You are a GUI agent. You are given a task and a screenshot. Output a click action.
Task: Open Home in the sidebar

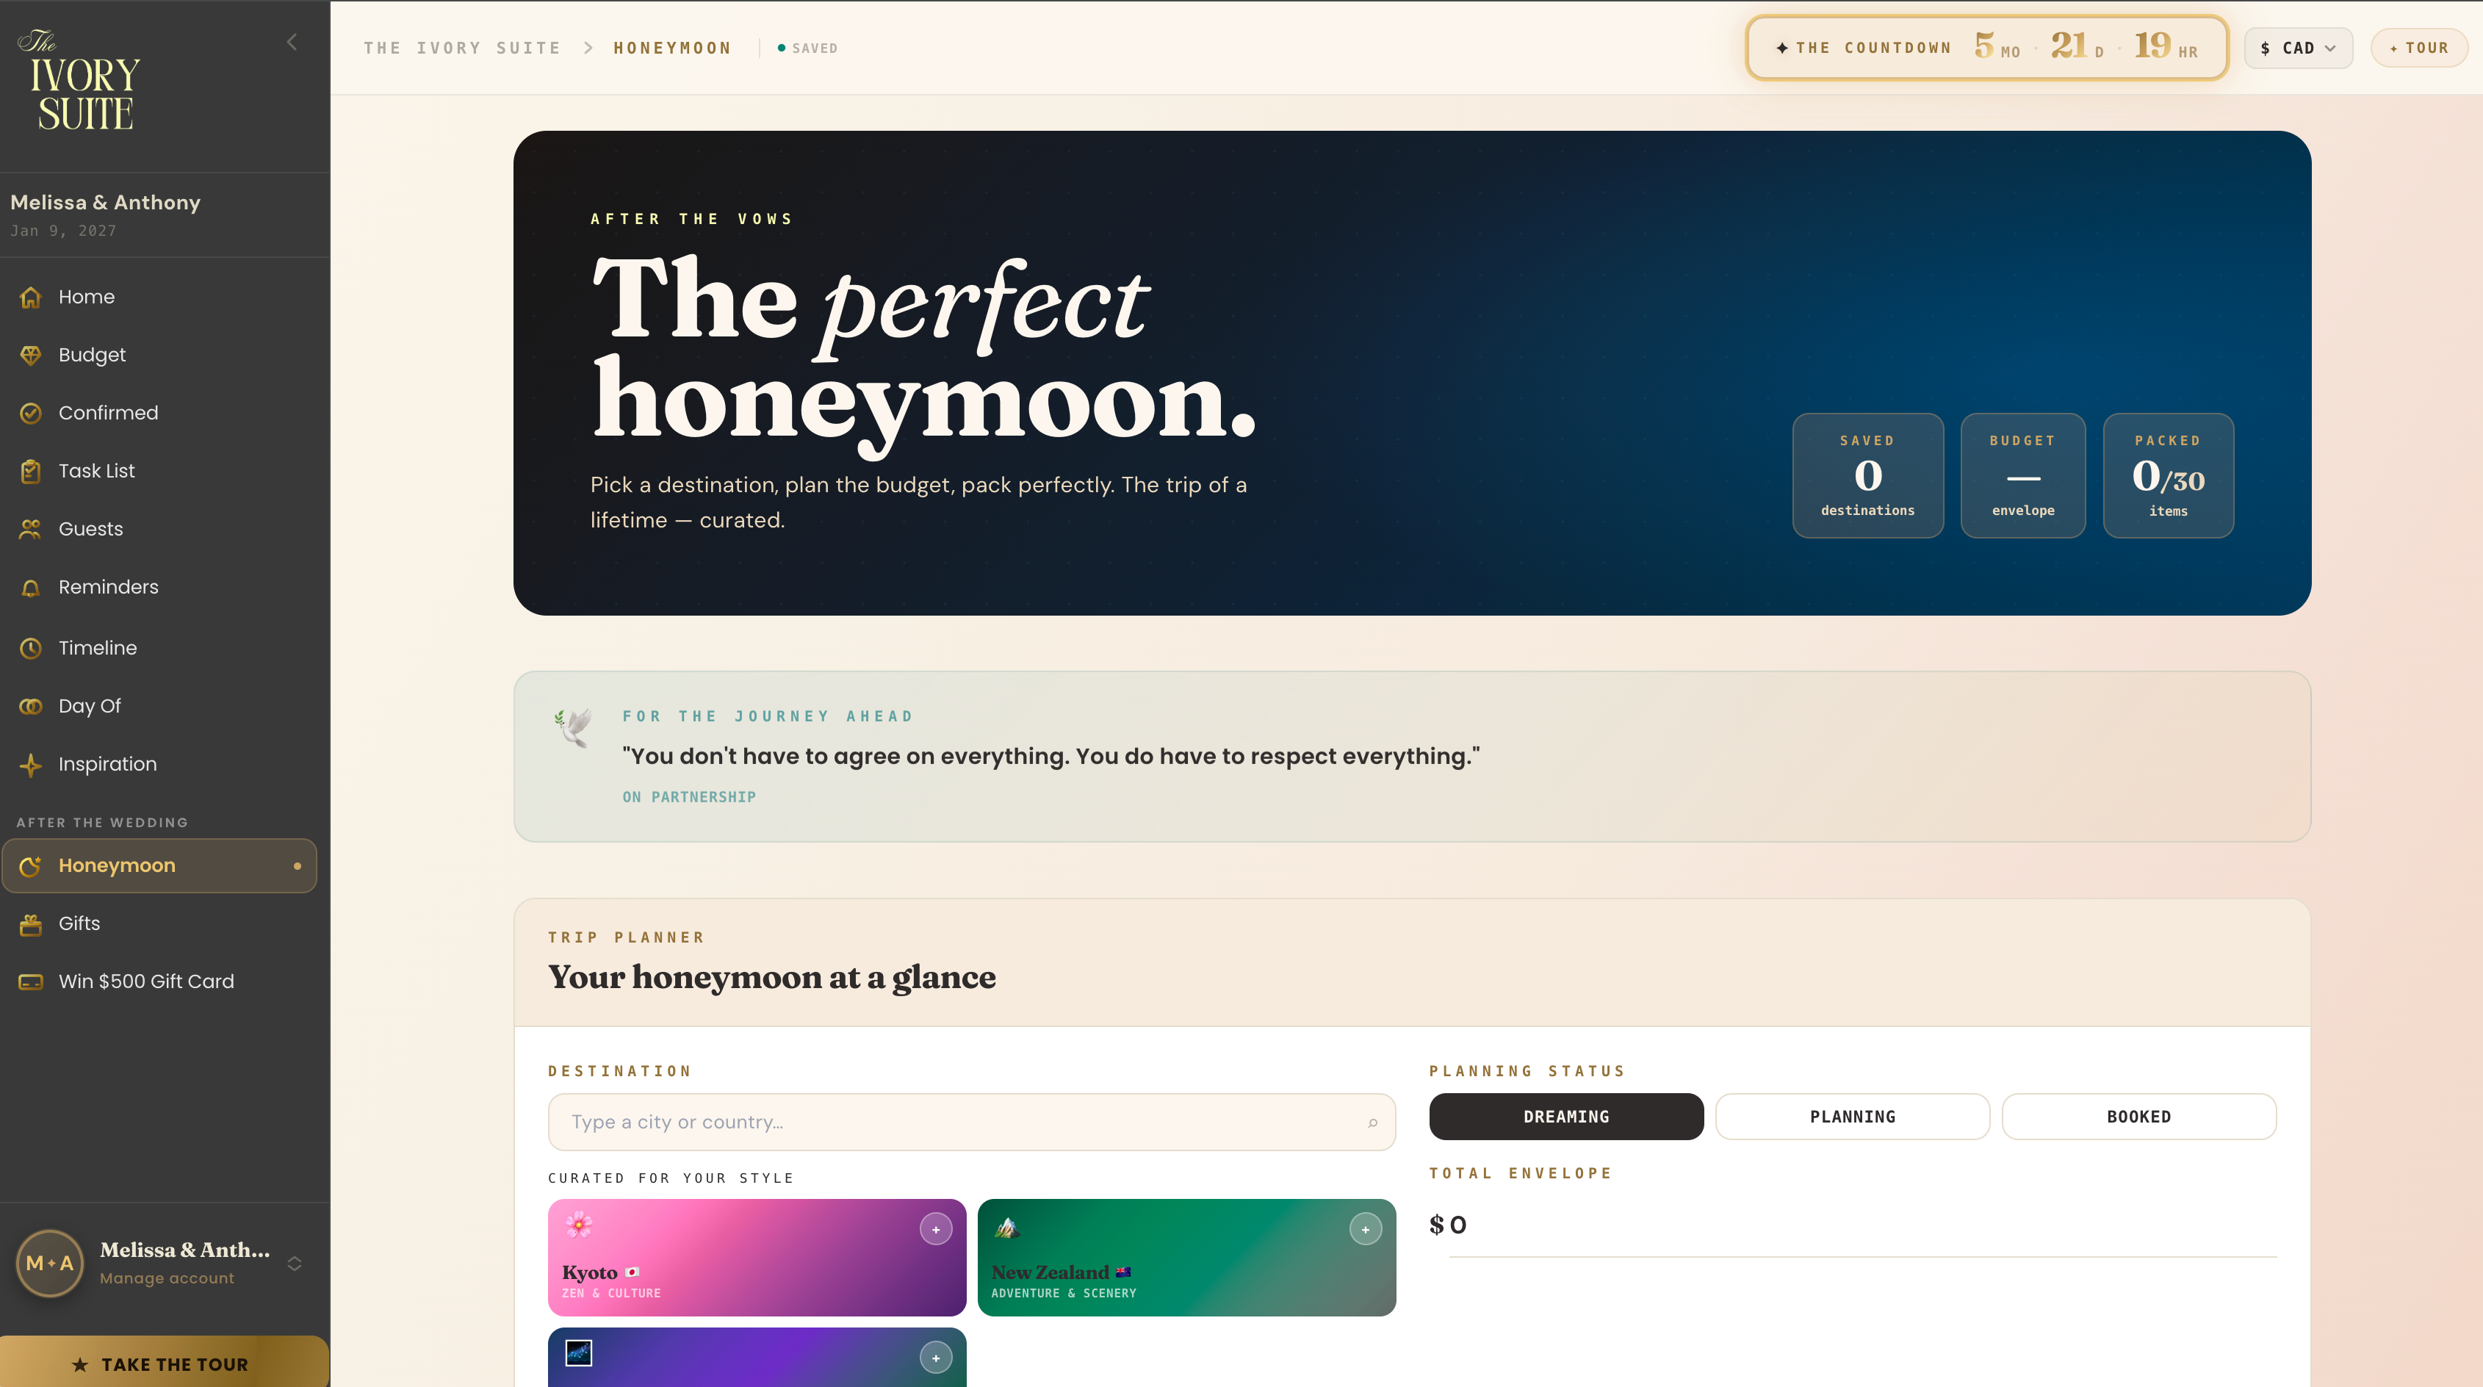point(159,297)
